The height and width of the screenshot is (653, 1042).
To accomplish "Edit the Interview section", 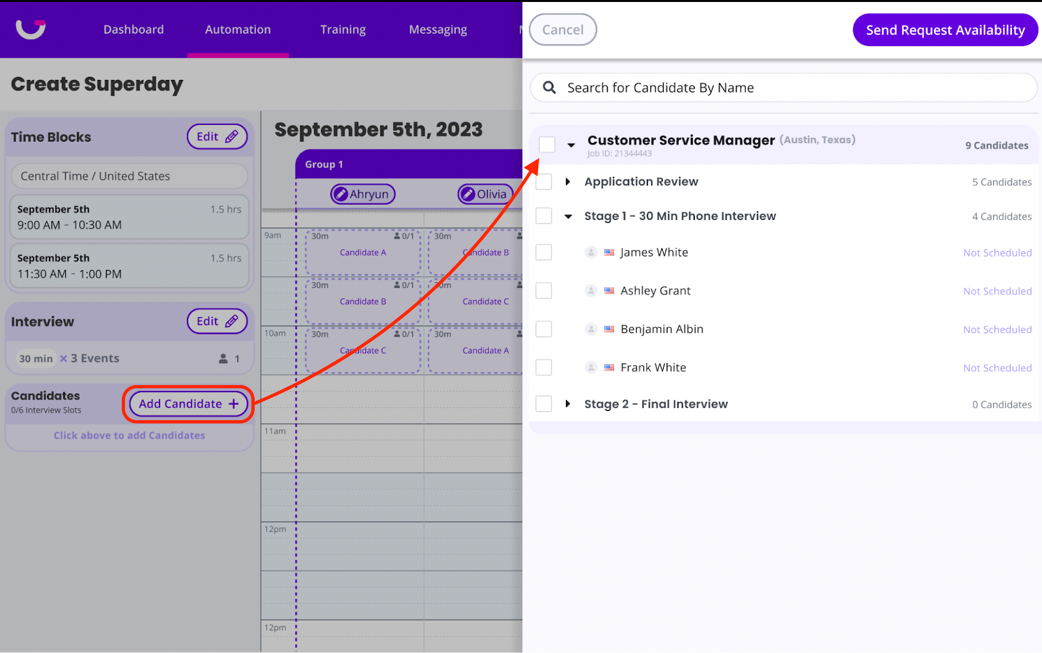I will [x=218, y=321].
